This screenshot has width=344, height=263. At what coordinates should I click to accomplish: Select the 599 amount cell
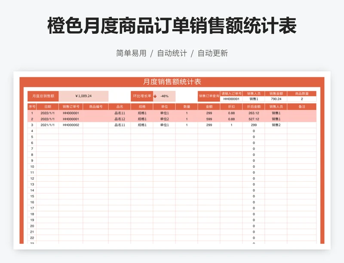point(209,119)
